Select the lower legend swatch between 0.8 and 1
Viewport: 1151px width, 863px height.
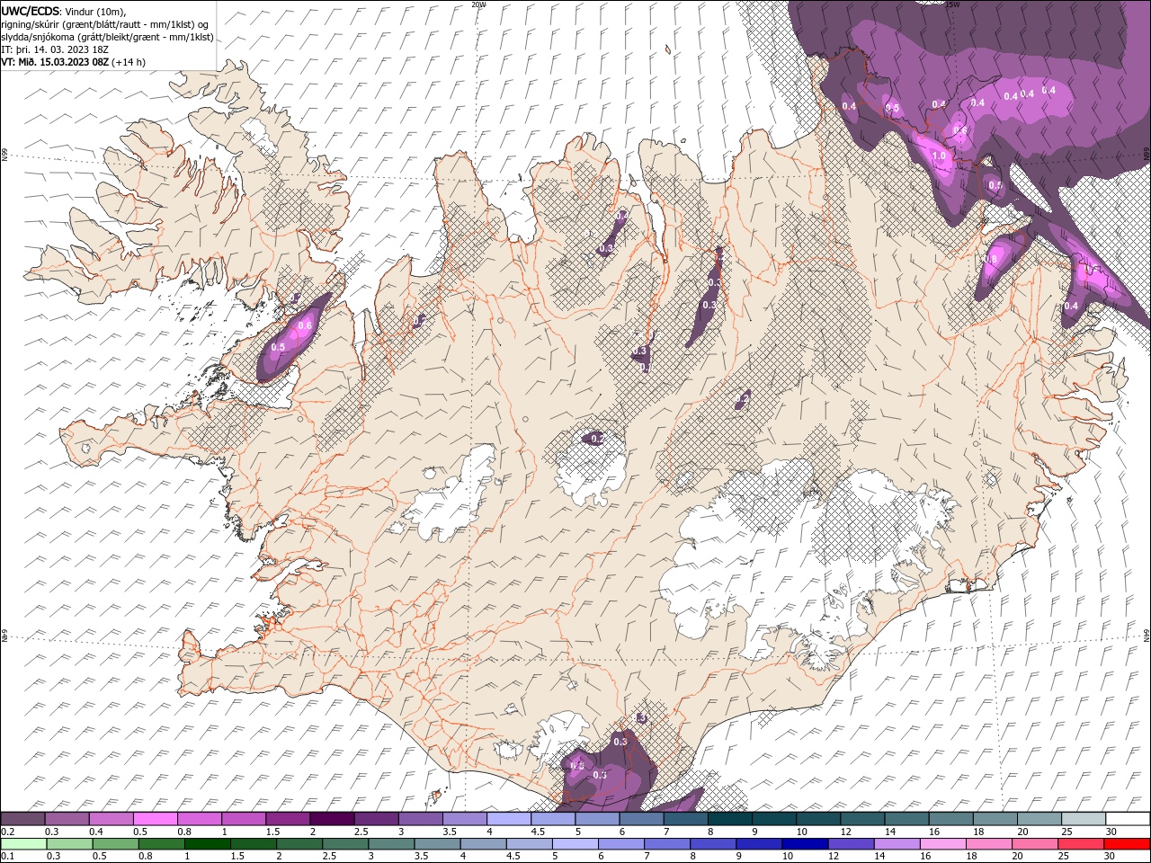coord(161,844)
